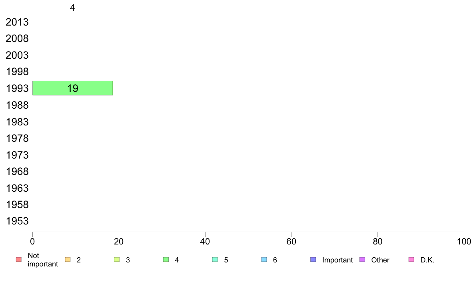The height and width of the screenshot is (294, 475).
Task: Select the pink 'D.K.' legend swatch
Action: point(411,260)
